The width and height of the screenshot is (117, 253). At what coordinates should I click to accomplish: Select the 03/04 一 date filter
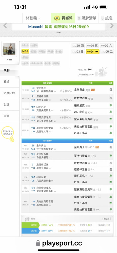coord(93,52)
